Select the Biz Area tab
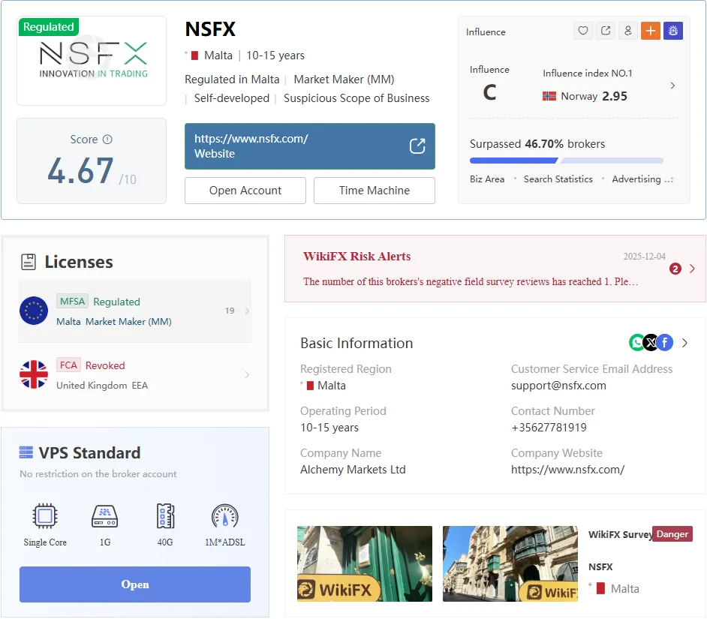The height and width of the screenshot is (619, 707). [x=487, y=179]
